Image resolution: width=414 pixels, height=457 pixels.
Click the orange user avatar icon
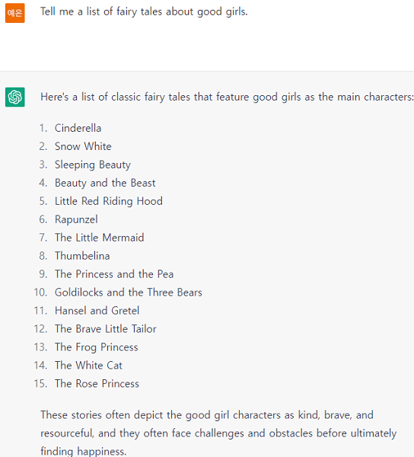pyautogui.click(x=15, y=13)
